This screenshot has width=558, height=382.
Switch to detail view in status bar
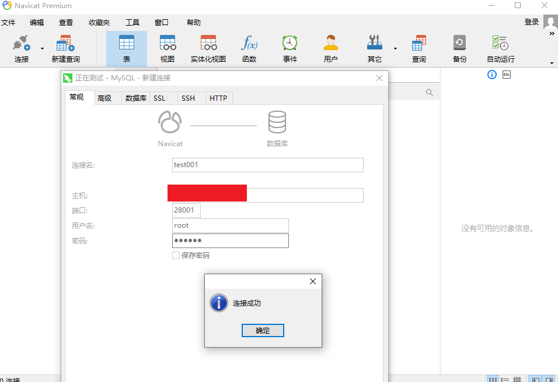517,379
